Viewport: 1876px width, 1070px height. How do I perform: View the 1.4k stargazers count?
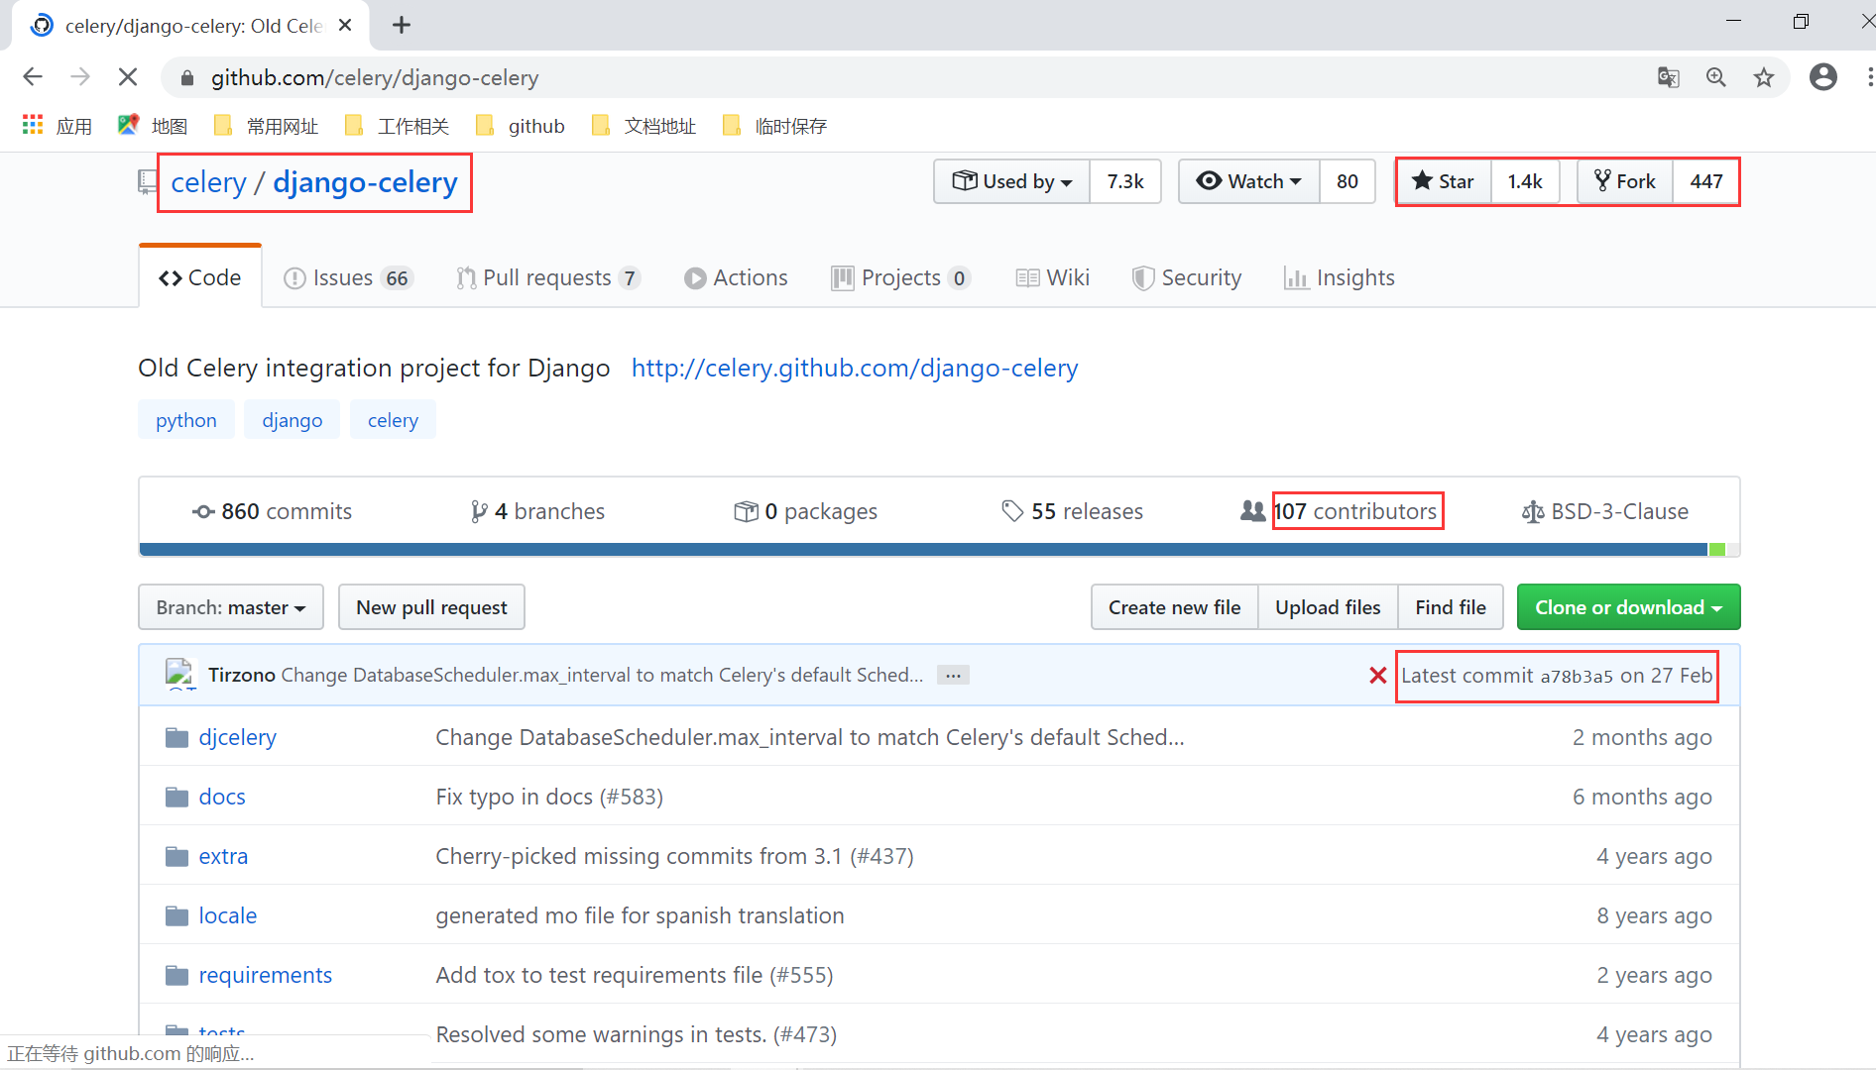pos(1525,181)
